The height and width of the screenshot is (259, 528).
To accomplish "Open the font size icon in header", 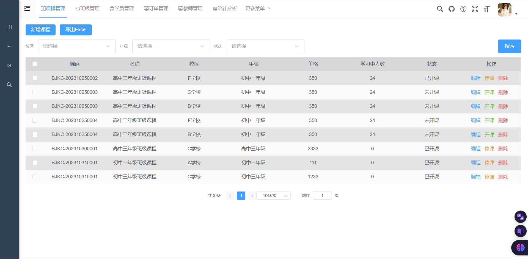I will tap(487, 9).
